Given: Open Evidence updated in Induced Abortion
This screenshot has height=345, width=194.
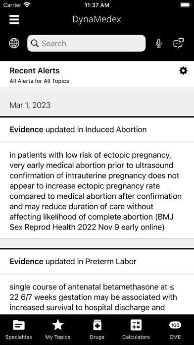Looking at the screenshot, I should click(x=97, y=129).
